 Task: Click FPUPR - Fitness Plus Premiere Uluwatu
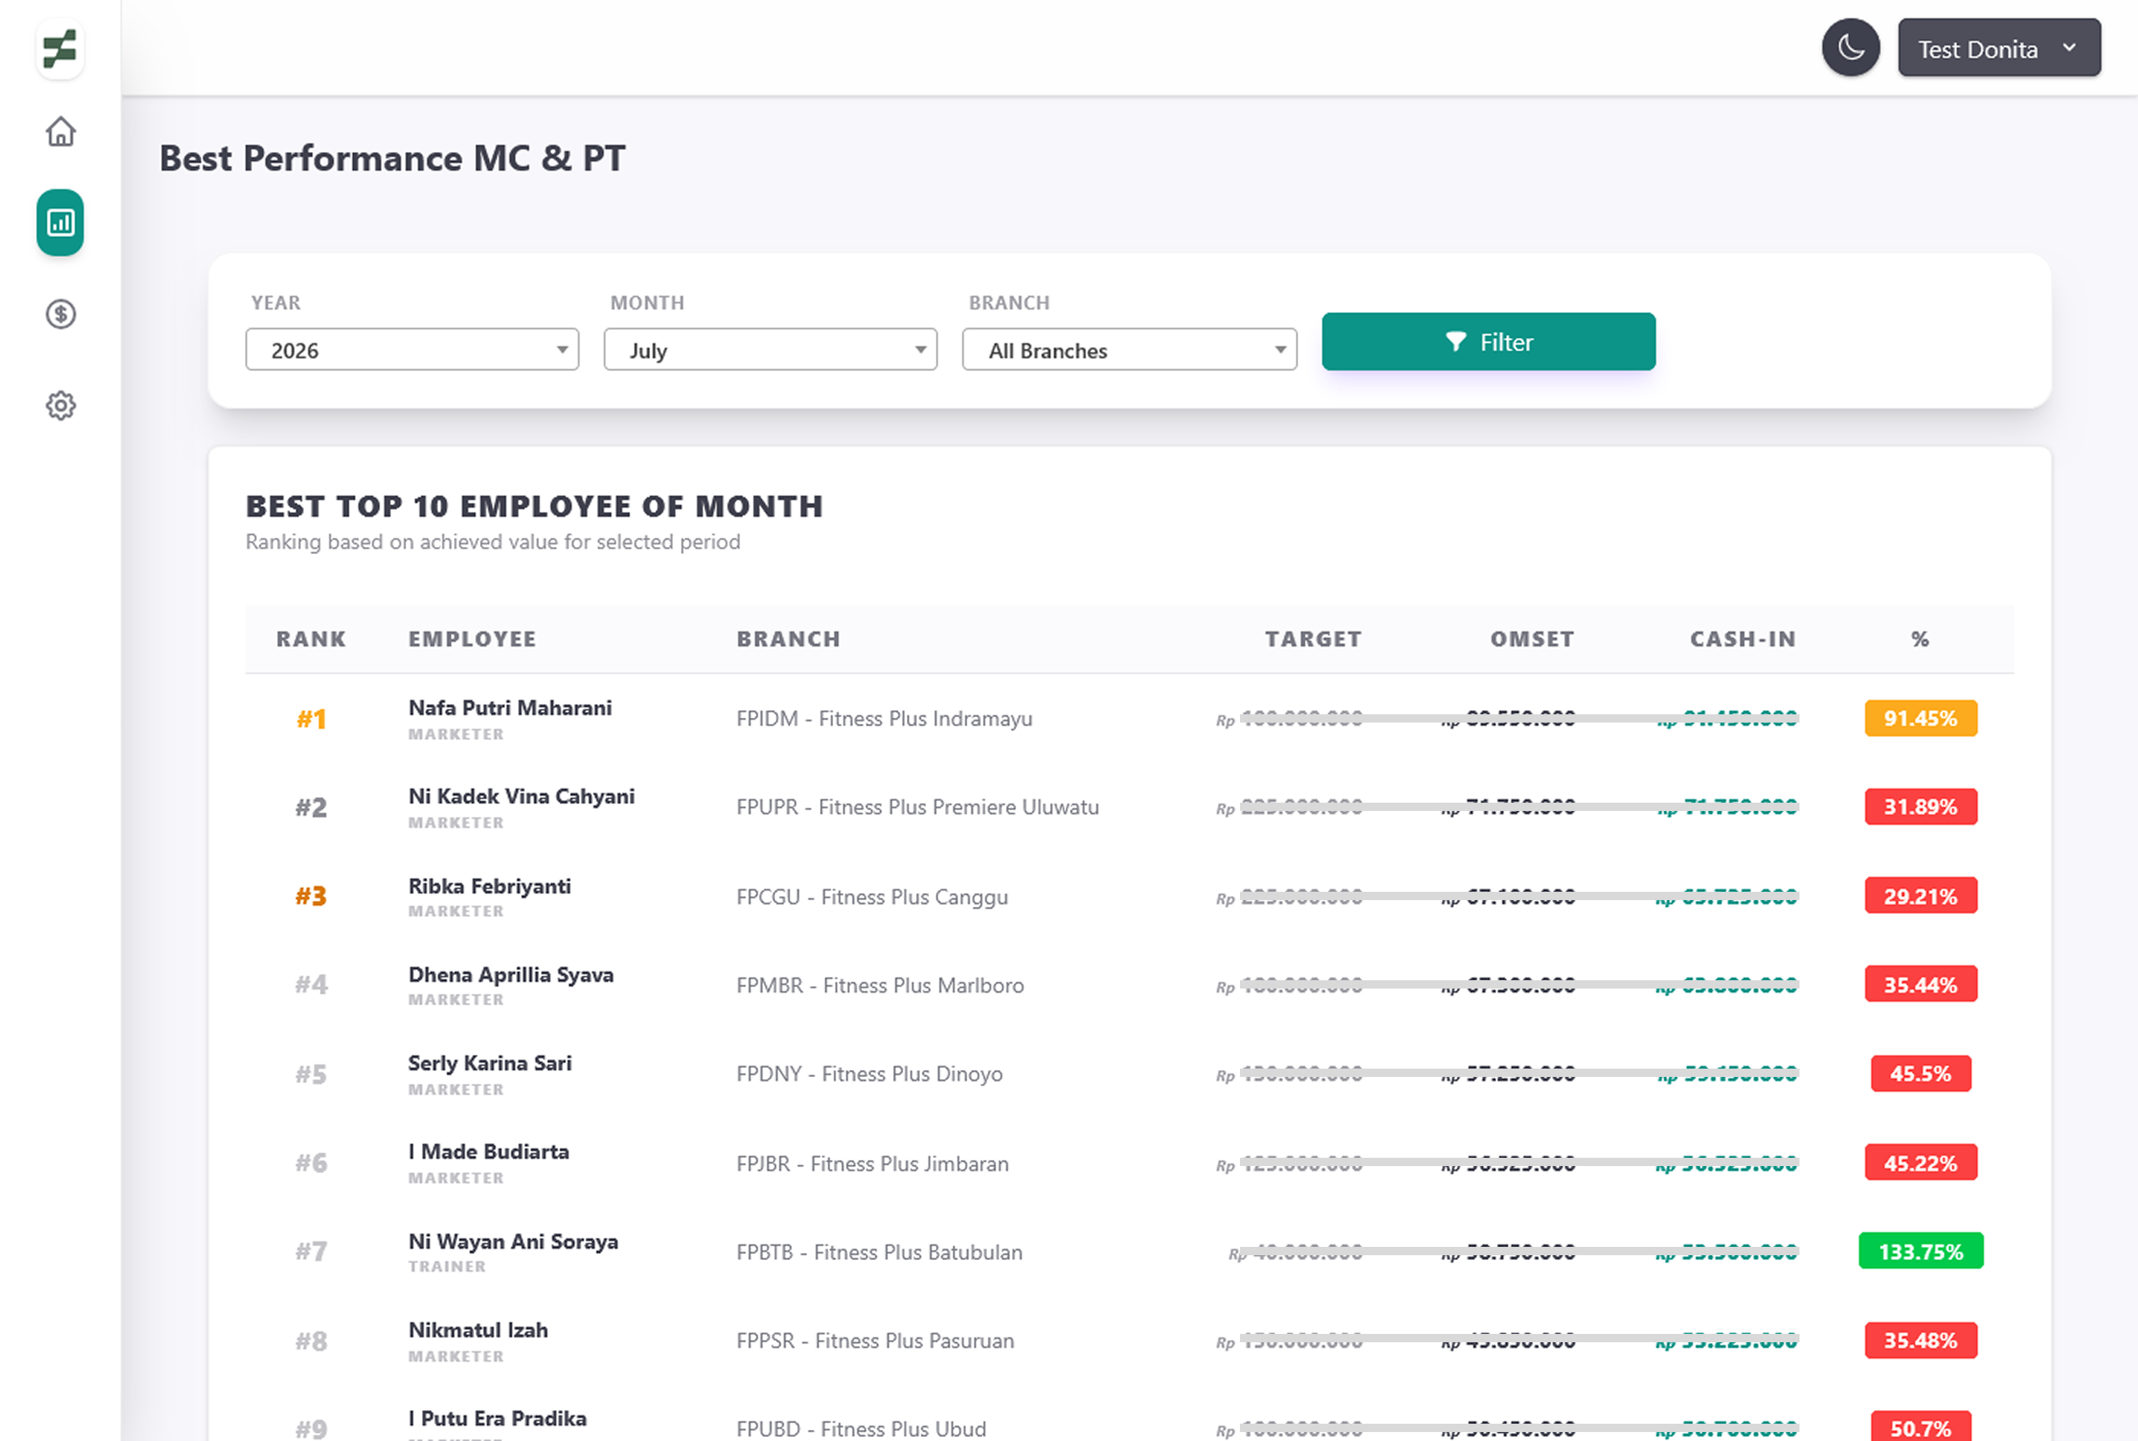[x=917, y=807]
